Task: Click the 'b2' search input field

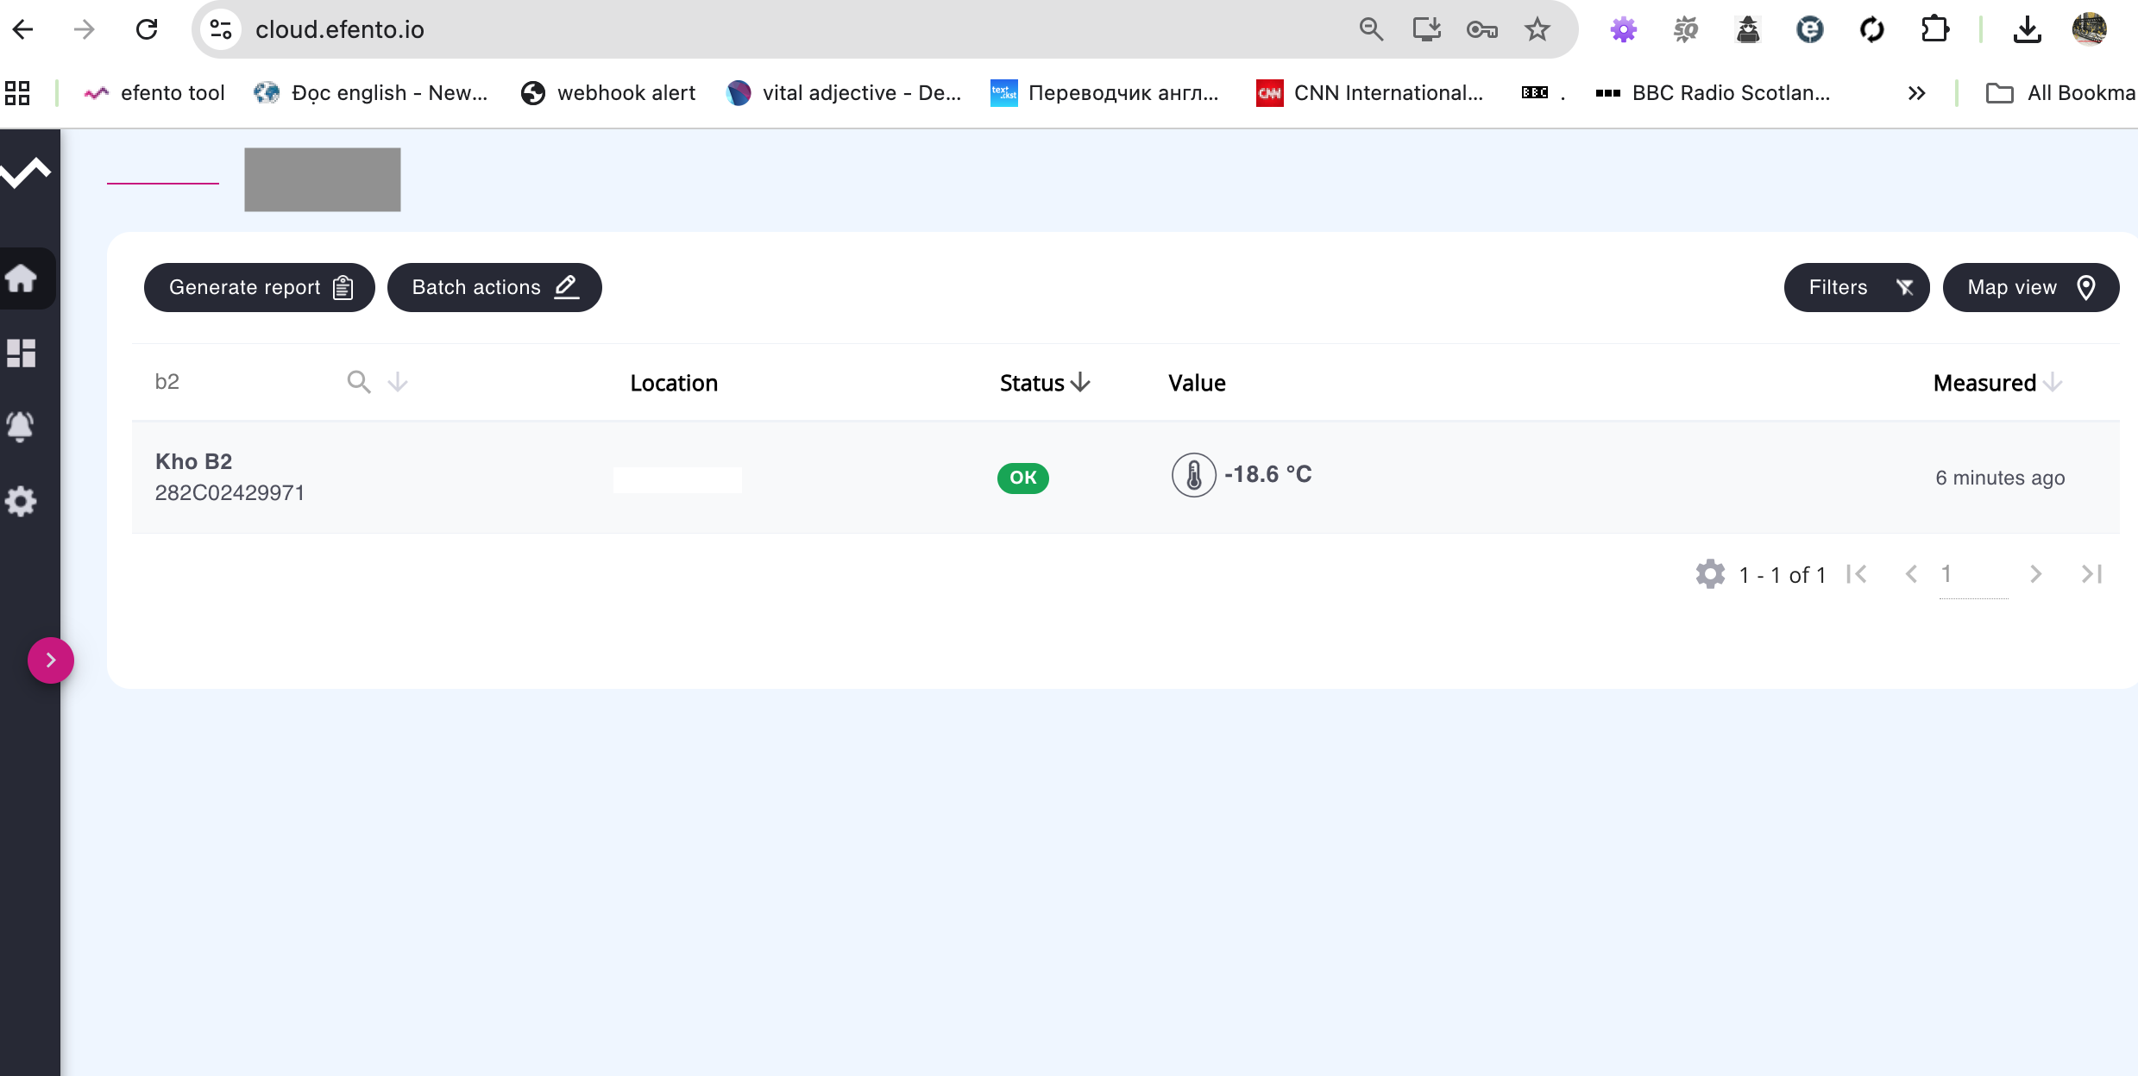Action: 246,382
